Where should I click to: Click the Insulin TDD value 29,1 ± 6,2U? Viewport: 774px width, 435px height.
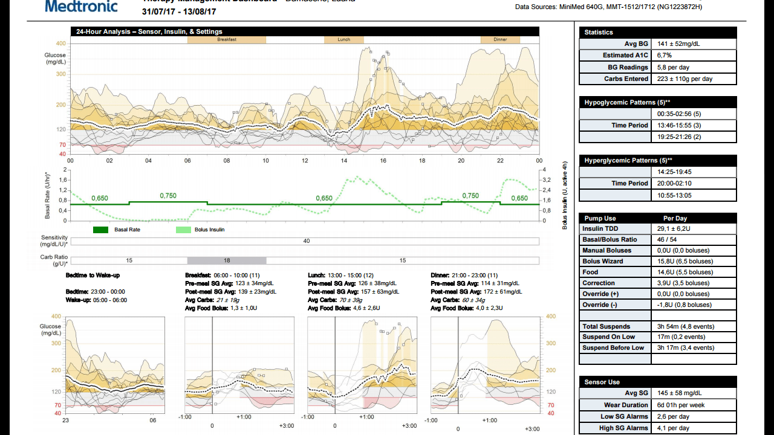pos(694,229)
